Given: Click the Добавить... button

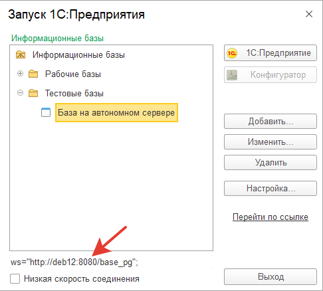Looking at the screenshot, I should pyautogui.click(x=270, y=121).
